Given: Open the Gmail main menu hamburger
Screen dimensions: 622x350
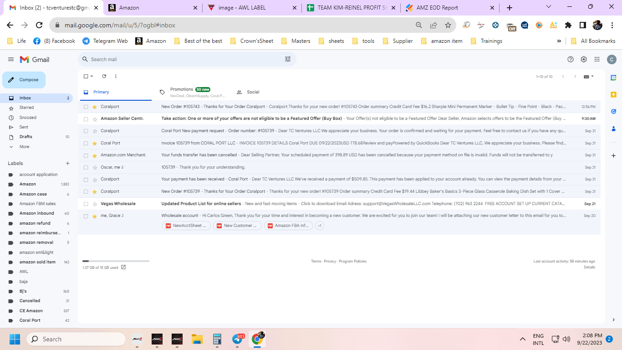Looking at the screenshot, I should pyautogui.click(x=11, y=59).
